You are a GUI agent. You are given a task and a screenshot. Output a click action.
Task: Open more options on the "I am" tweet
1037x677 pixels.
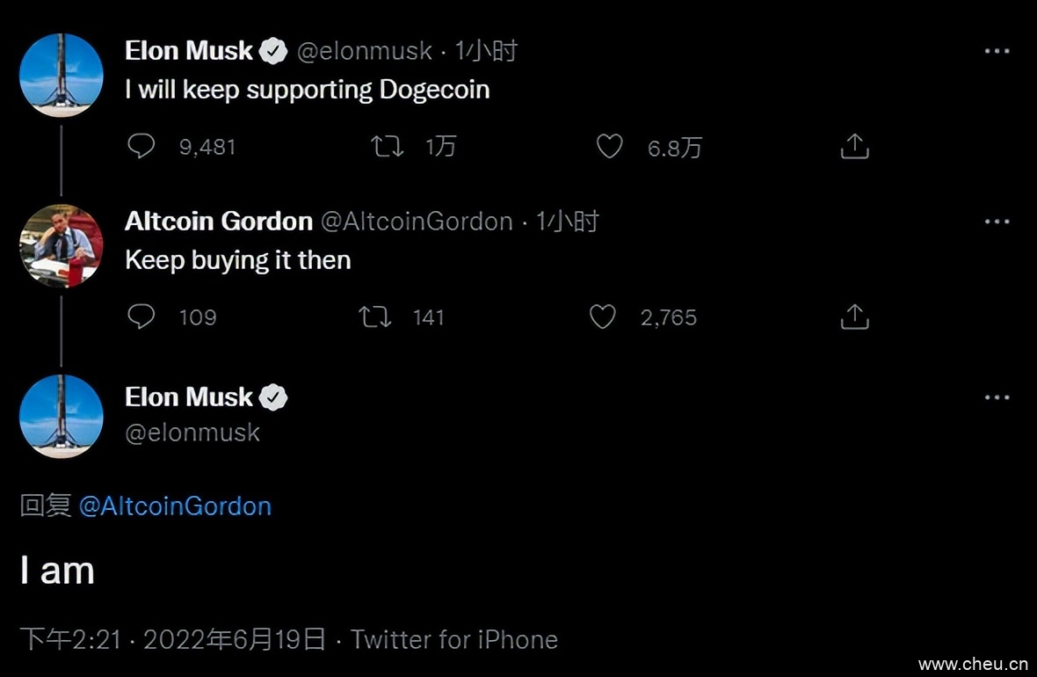pos(997,398)
